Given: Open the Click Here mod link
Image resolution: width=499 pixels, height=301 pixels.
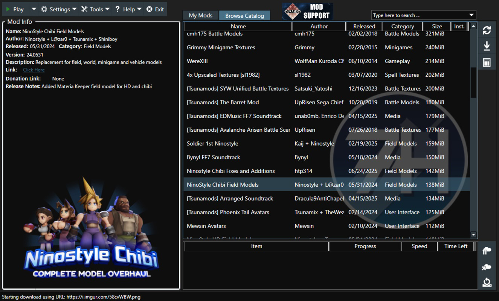Looking at the screenshot, I should tap(34, 70).
